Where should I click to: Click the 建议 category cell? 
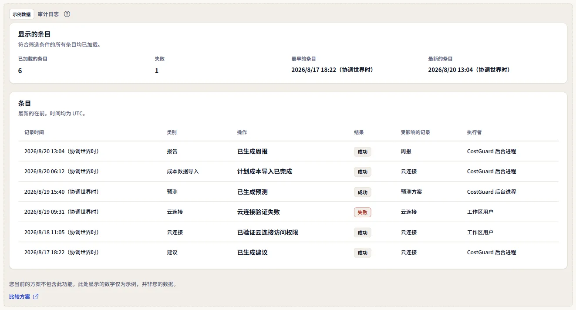[x=172, y=253]
